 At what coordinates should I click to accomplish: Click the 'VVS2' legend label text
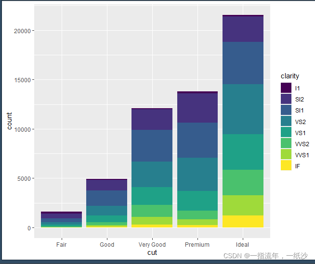tap(302, 144)
